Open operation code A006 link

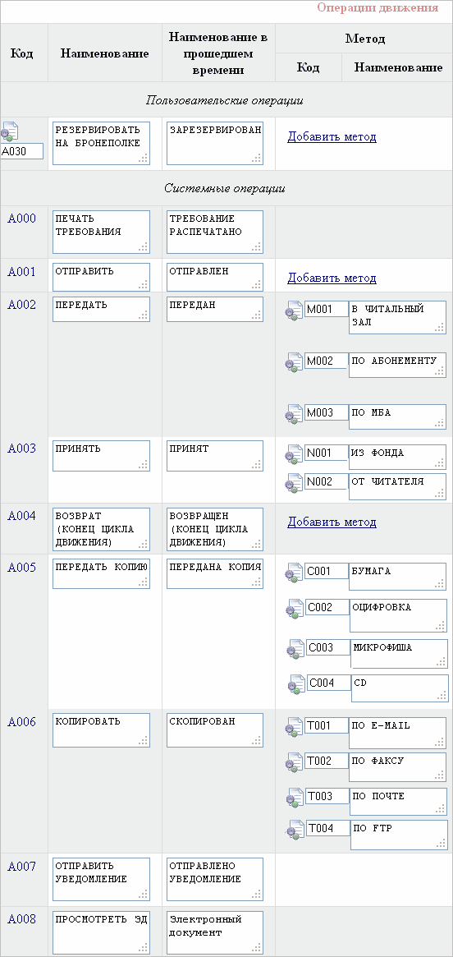[22, 722]
